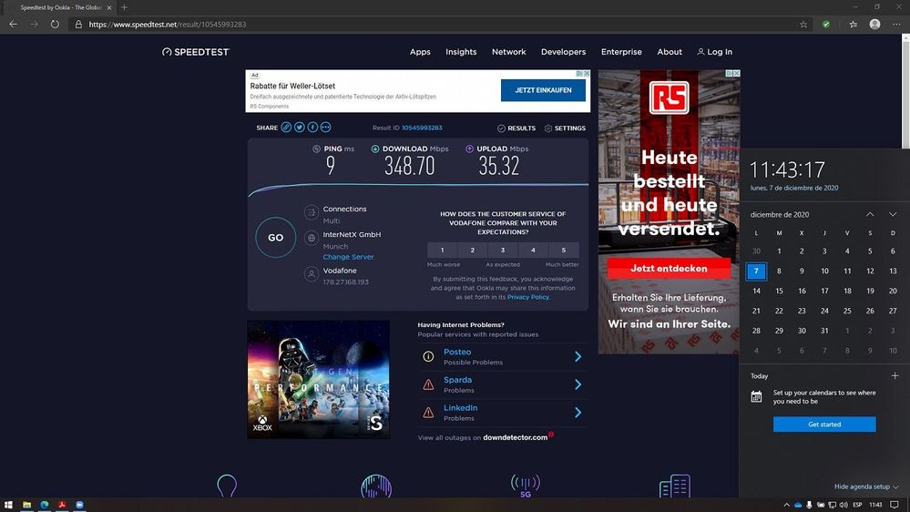The height and width of the screenshot is (512, 910).
Task: Reload the current page
Action: click(x=55, y=25)
